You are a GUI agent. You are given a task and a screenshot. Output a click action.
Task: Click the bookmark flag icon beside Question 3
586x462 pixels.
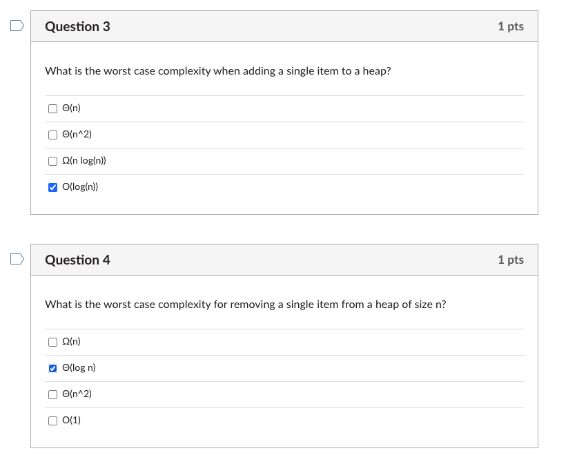[x=17, y=26]
